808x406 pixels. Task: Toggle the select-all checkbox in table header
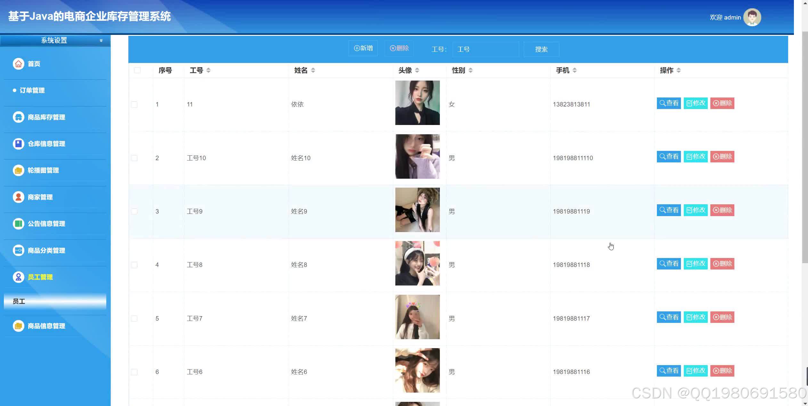click(x=137, y=70)
